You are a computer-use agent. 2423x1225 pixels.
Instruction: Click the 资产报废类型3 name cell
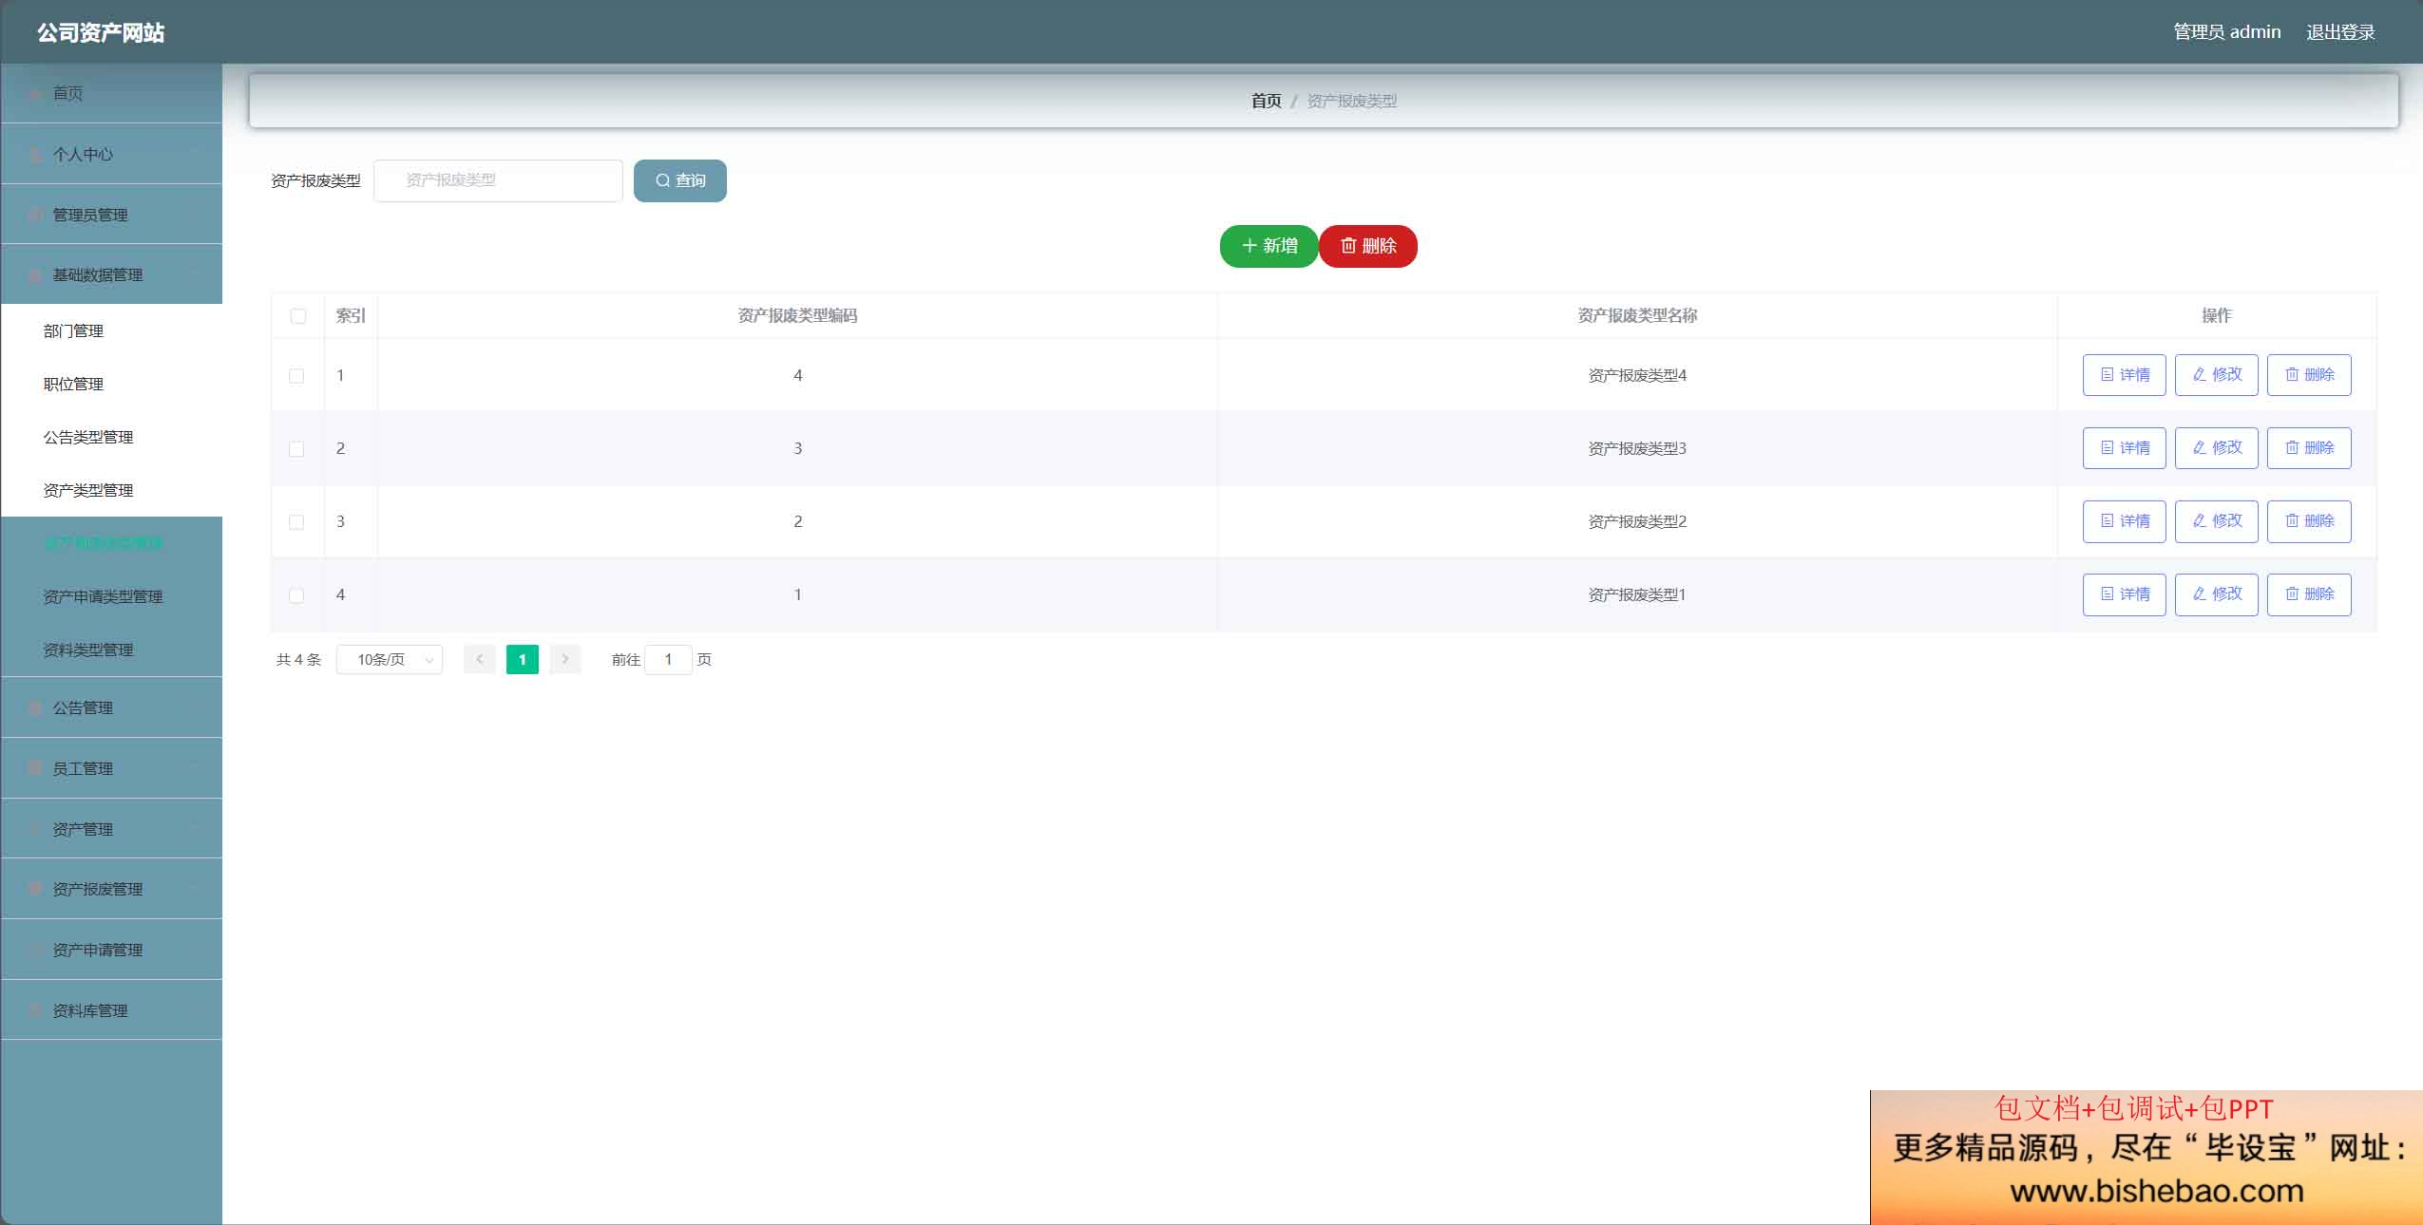coord(1637,449)
